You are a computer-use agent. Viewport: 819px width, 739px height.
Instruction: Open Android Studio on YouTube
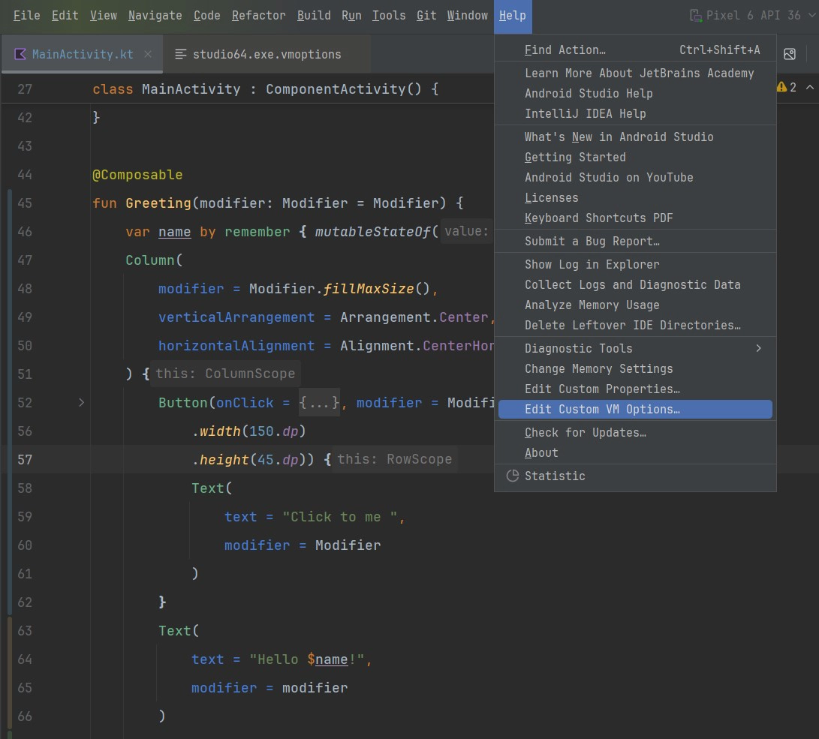click(635, 178)
